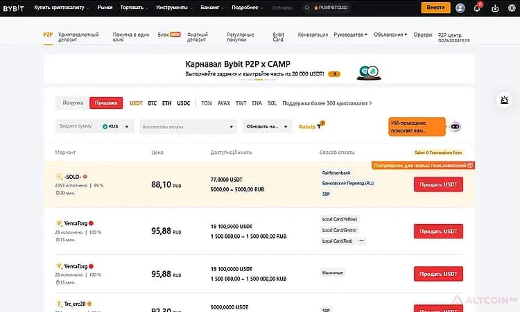Open the Регулярные покупки tab
This screenshot has height=312, width=520.
(x=241, y=37)
